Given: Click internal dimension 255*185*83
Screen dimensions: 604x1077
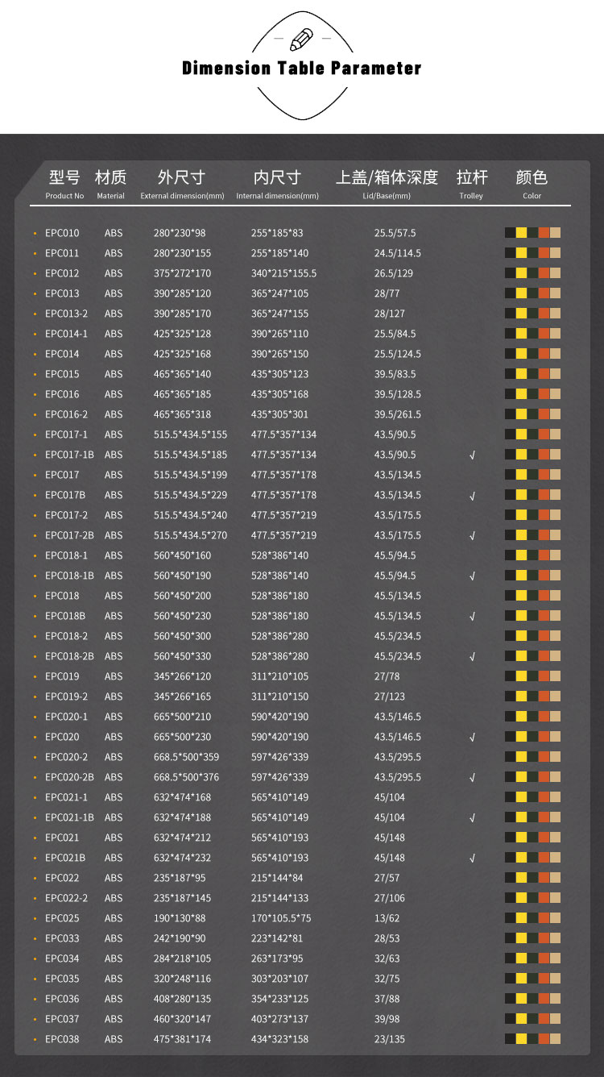Looking at the screenshot, I should click(x=277, y=233).
